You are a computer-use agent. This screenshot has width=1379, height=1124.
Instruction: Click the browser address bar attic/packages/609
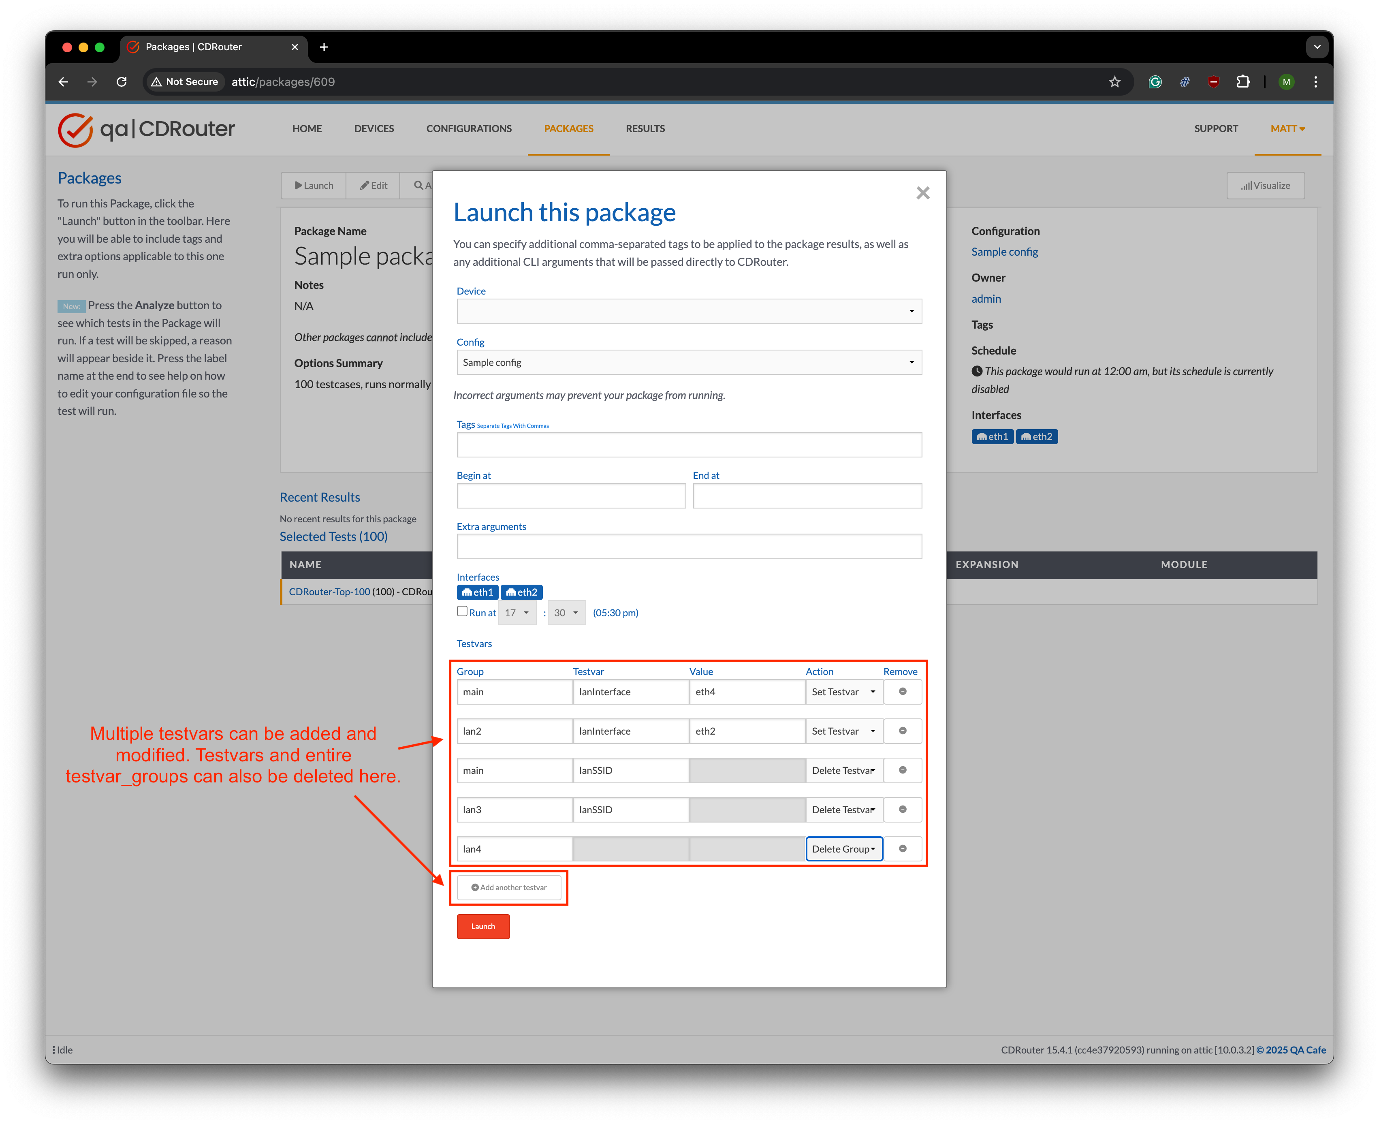[x=283, y=81]
